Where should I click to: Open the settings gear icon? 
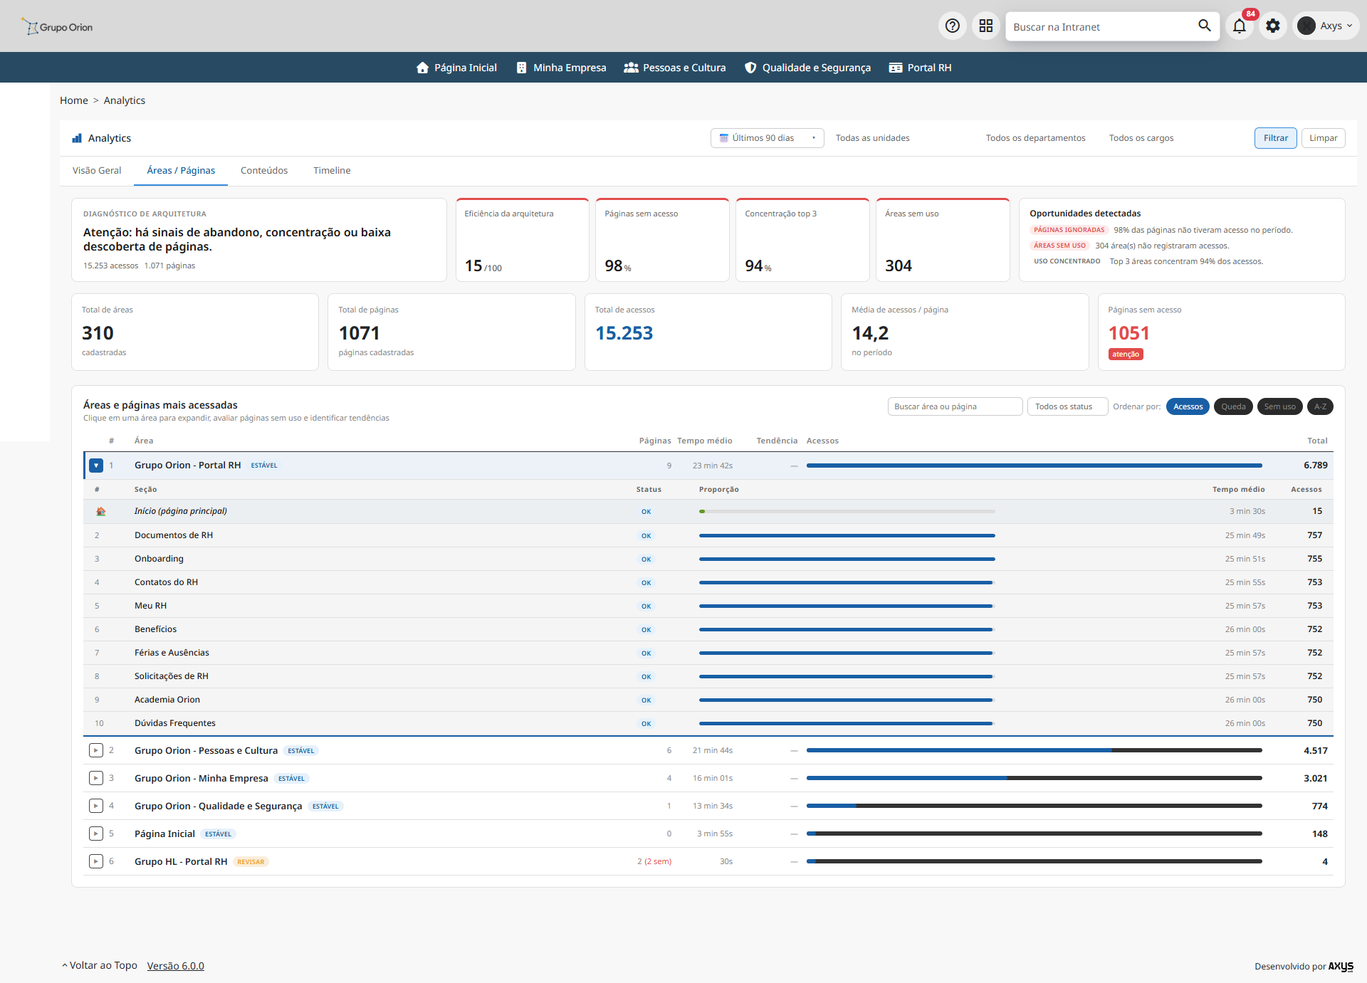[x=1273, y=26]
